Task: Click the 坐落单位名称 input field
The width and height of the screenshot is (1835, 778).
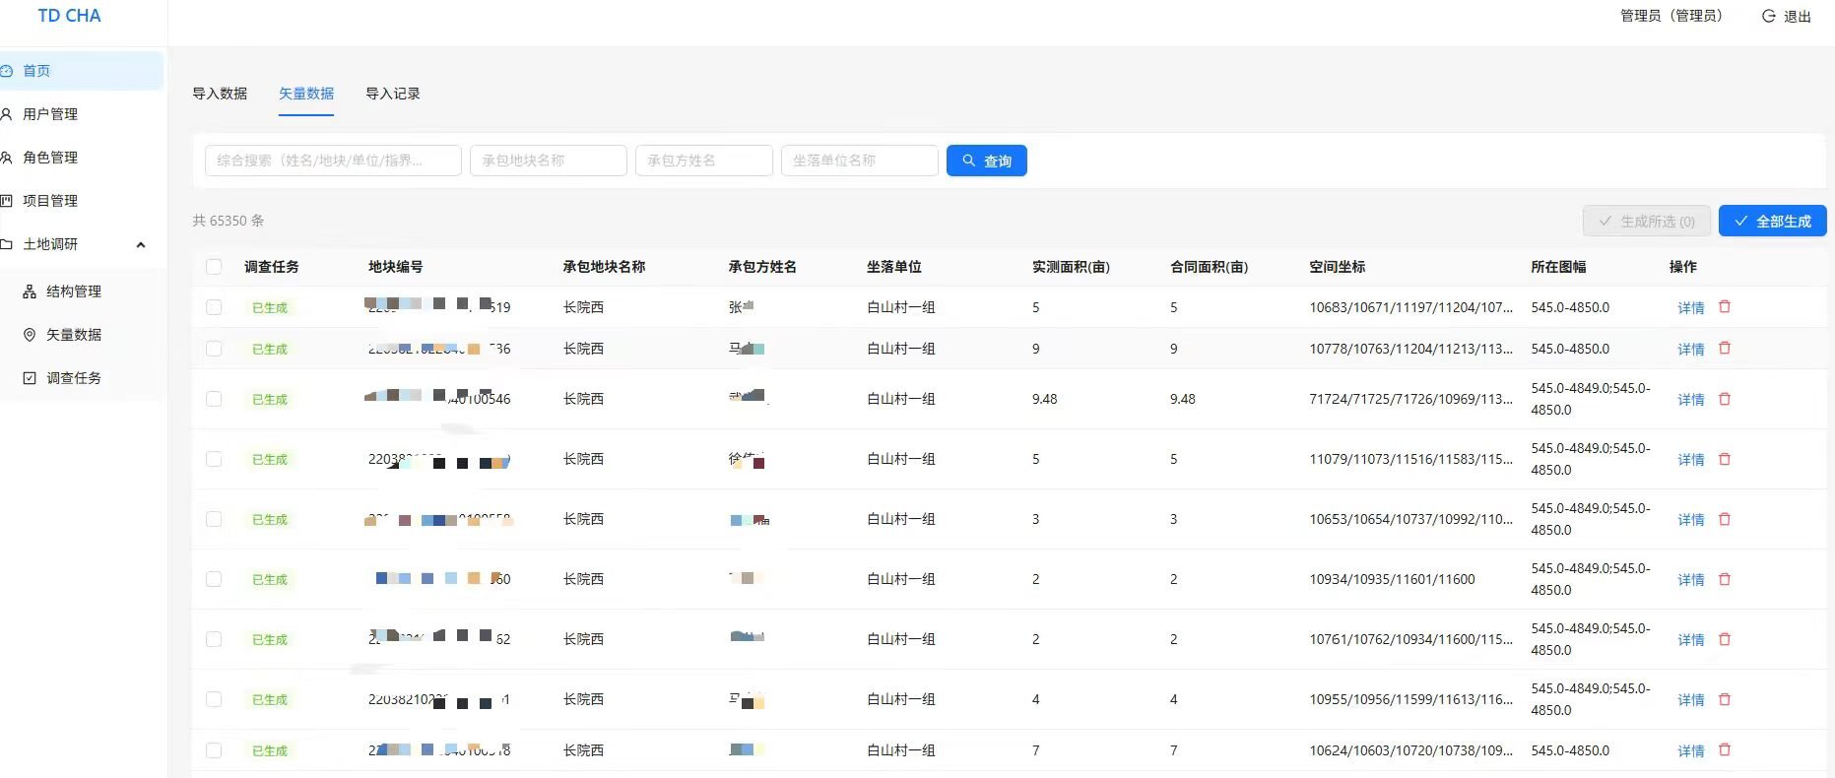Action: click(859, 161)
